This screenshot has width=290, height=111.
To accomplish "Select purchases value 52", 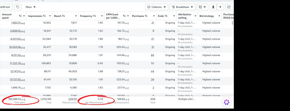I will click(x=153, y=63).
